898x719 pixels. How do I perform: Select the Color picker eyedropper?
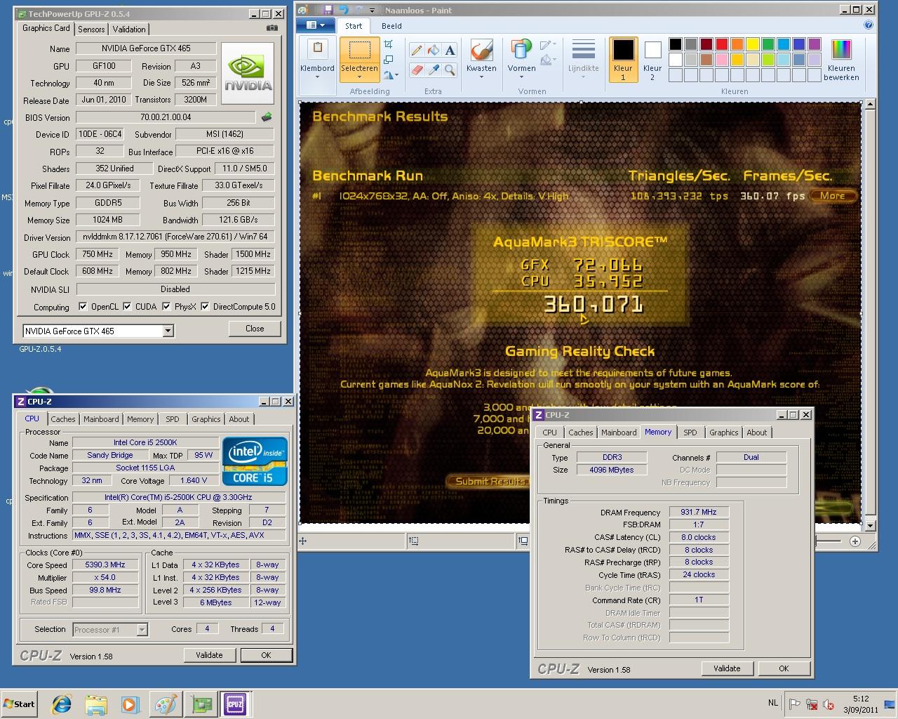tap(434, 70)
